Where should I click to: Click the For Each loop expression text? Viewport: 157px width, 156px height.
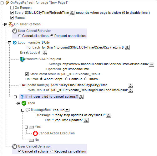(83, 47)
